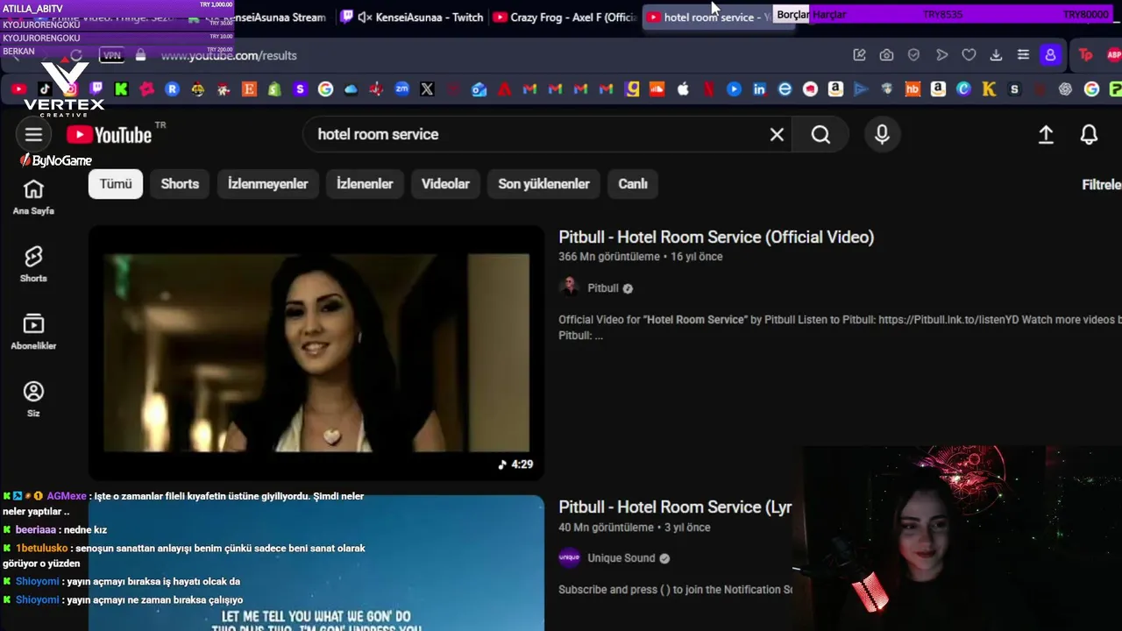
Task: Open the Netflix bookmark icon
Action: coord(708,89)
